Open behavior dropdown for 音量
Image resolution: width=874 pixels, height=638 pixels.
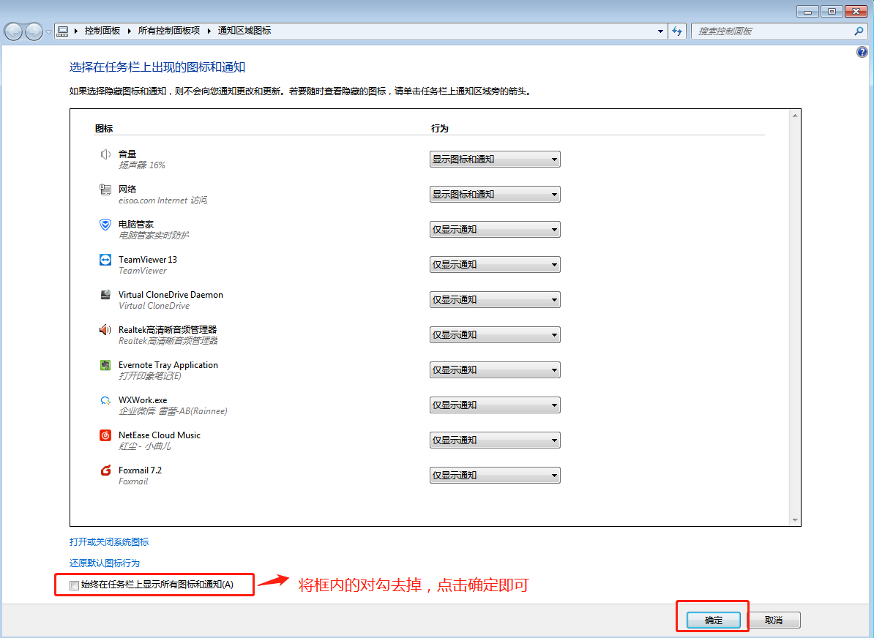pyautogui.click(x=495, y=159)
